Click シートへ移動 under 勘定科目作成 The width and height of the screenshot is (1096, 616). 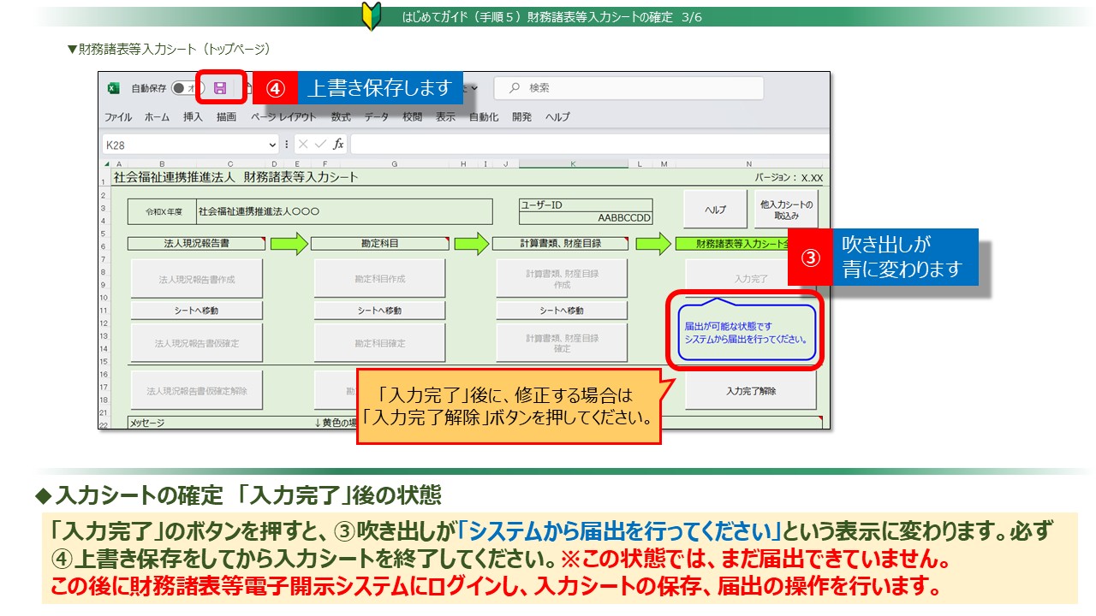coord(379,311)
